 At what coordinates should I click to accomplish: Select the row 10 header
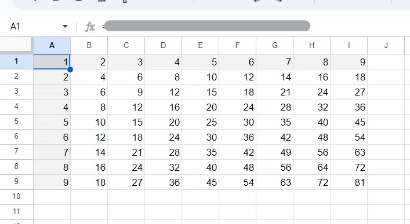point(16,197)
